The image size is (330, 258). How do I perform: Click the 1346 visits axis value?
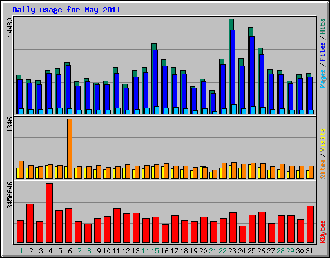[10, 125]
